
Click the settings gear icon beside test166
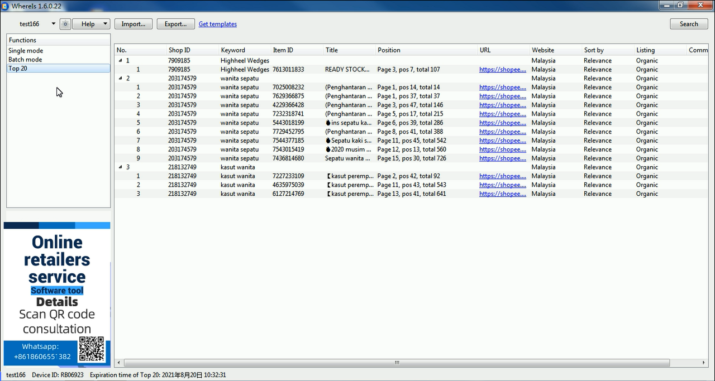point(65,24)
